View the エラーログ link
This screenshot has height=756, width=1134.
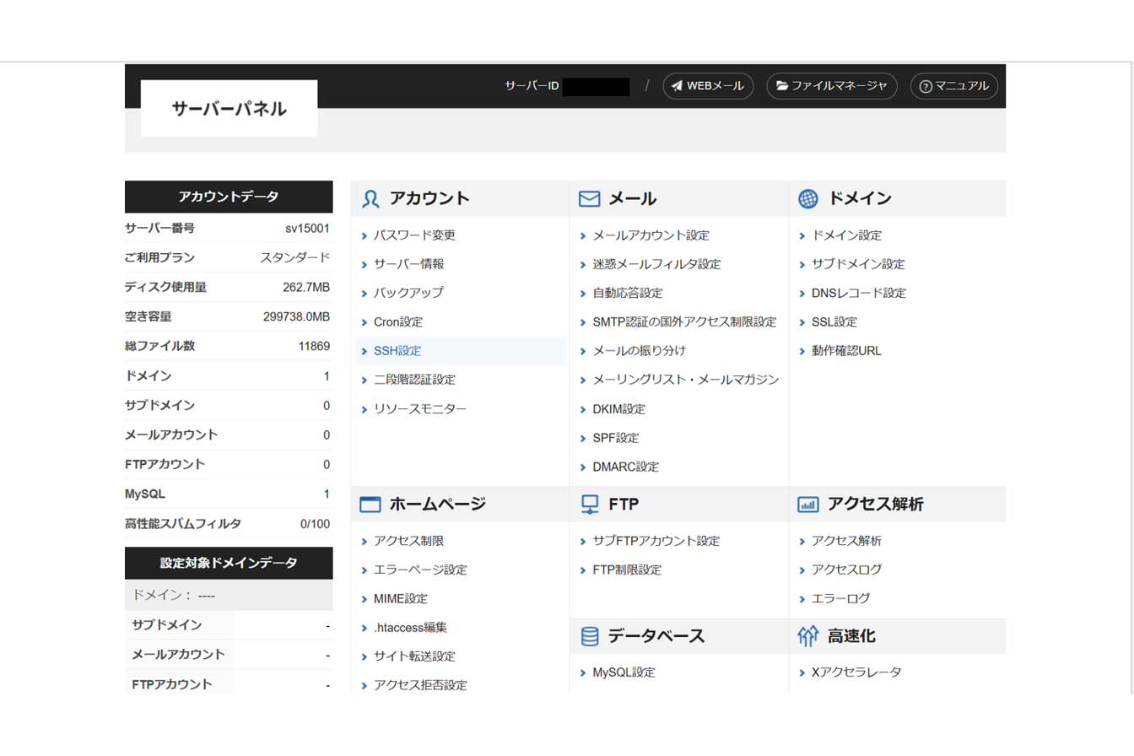click(x=840, y=598)
